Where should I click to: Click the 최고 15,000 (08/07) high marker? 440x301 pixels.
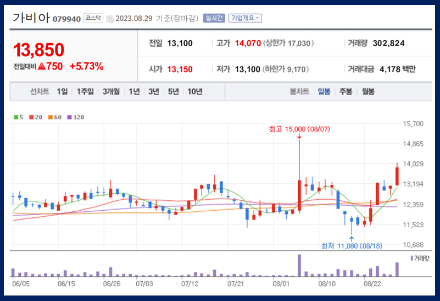[x=299, y=129]
